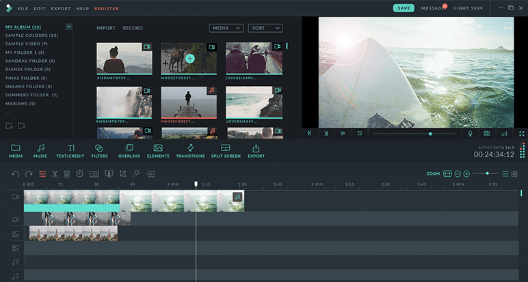Click the preview playback progress slider
Viewport: 528px width, 282px height.
tap(414, 134)
